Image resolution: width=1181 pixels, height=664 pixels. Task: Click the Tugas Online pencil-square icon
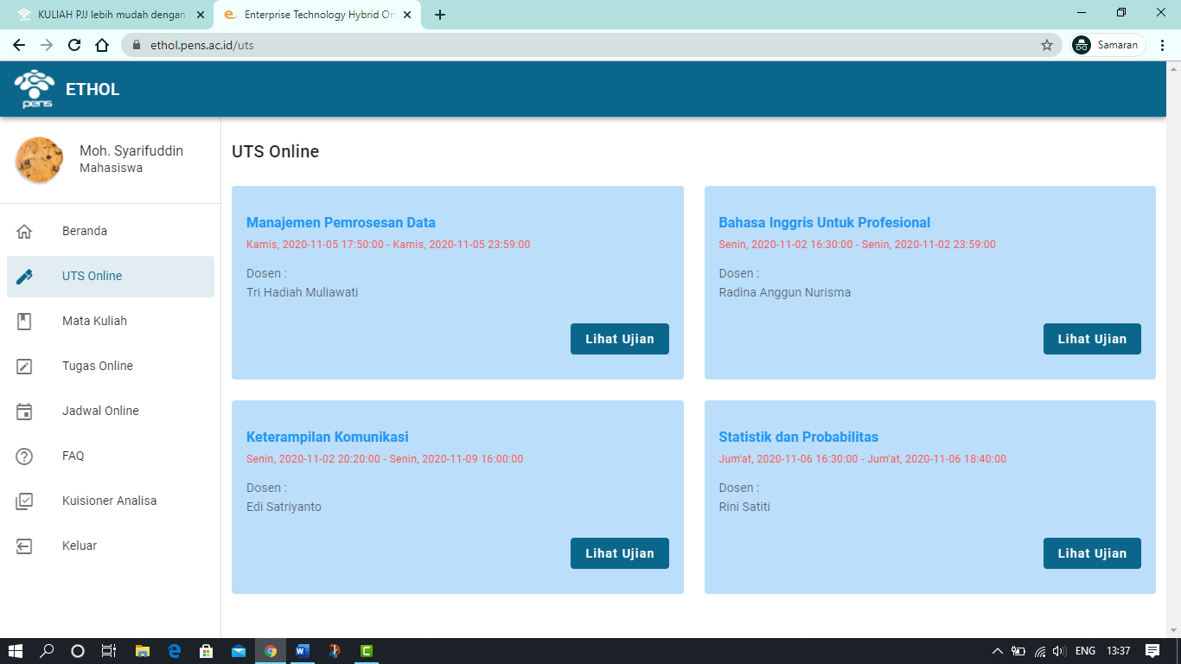(x=25, y=366)
